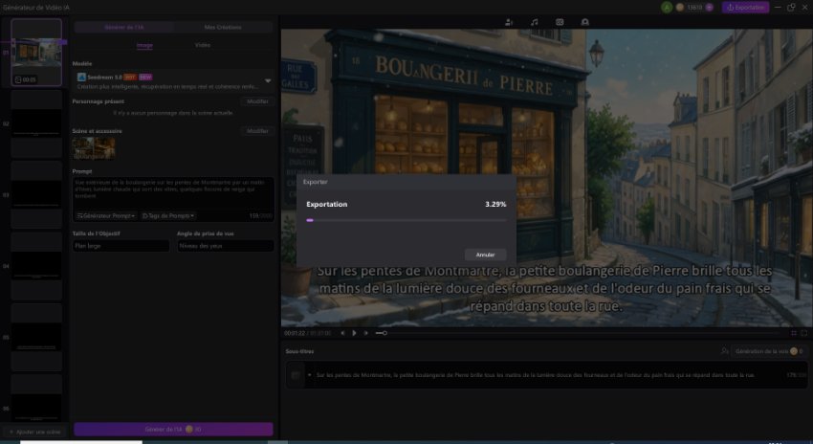Open the boulangerie scene thumbnail
The height and width of the screenshot is (444, 813).
click(94, 148)
